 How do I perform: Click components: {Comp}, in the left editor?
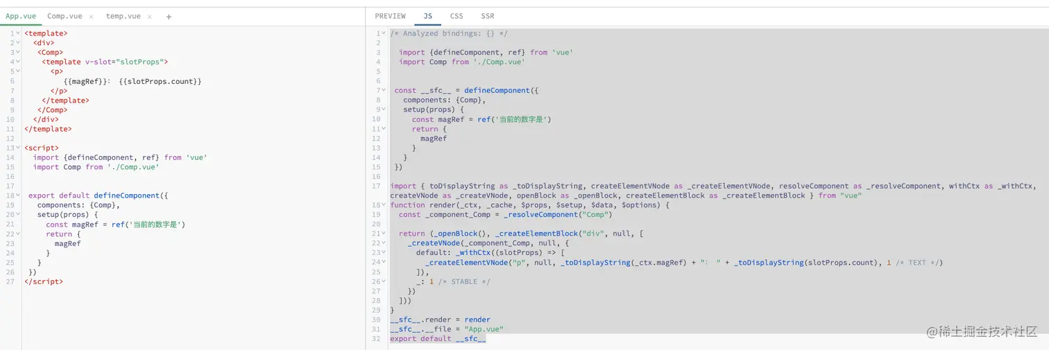point(78,205)
